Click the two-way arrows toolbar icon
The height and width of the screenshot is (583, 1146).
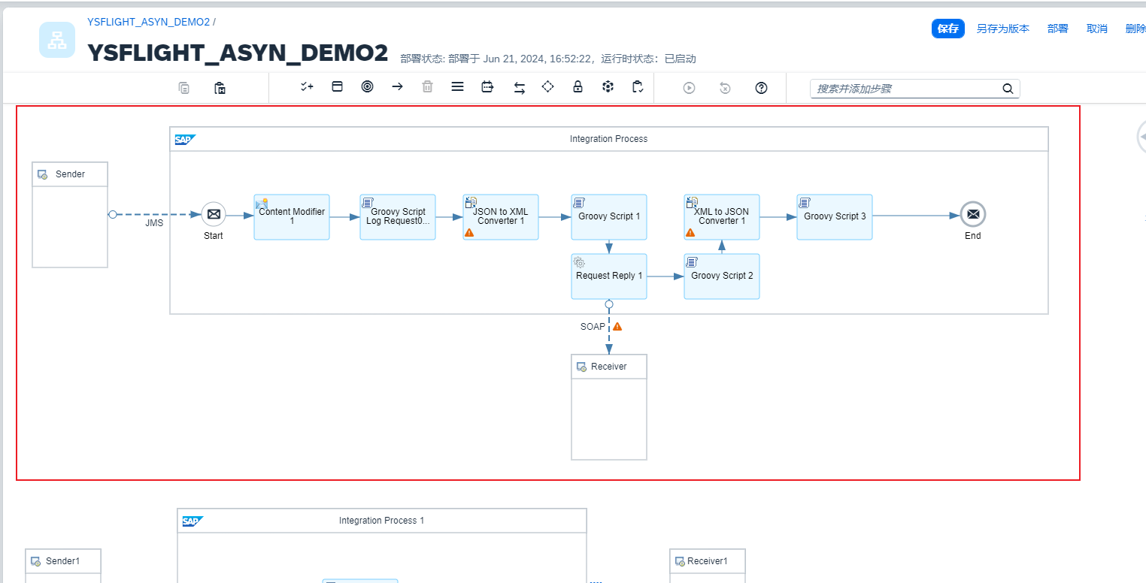point(519,88)
